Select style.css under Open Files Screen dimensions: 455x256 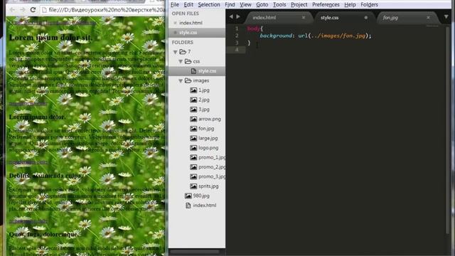click(188, 32)
